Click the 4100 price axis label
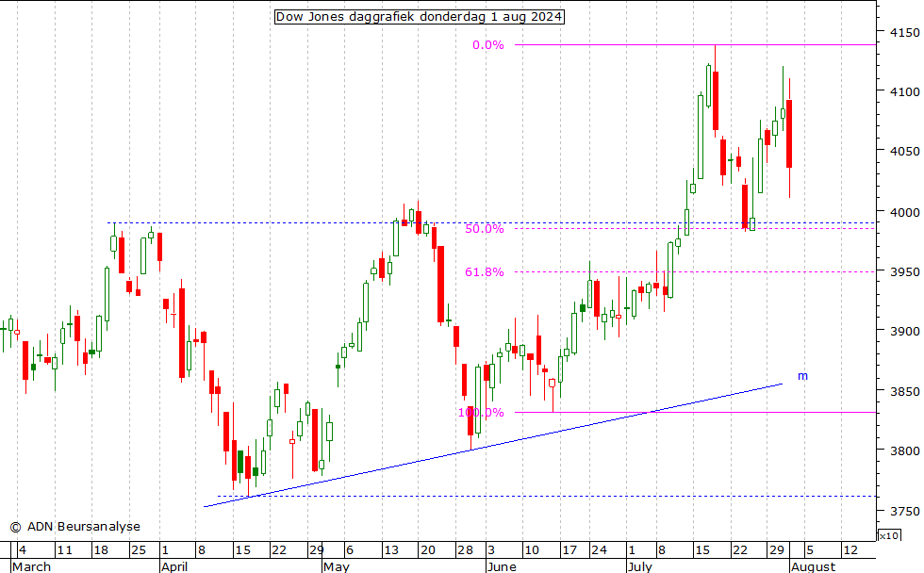924x573 pixels. (x=904, y=91)
